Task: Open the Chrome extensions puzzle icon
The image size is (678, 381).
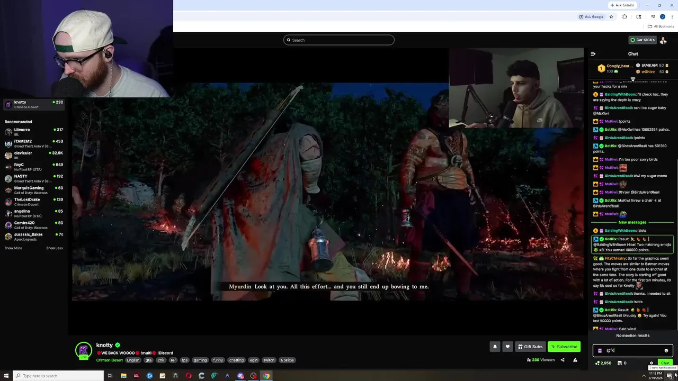Action: click(625, 17)
